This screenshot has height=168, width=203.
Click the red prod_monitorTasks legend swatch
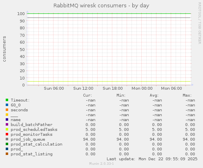tap(7, 134)
